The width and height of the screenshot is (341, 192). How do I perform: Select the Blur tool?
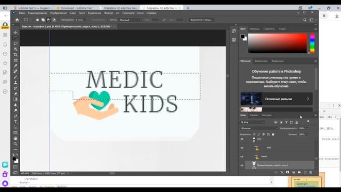pyautogui.click(x=15, y=105)
